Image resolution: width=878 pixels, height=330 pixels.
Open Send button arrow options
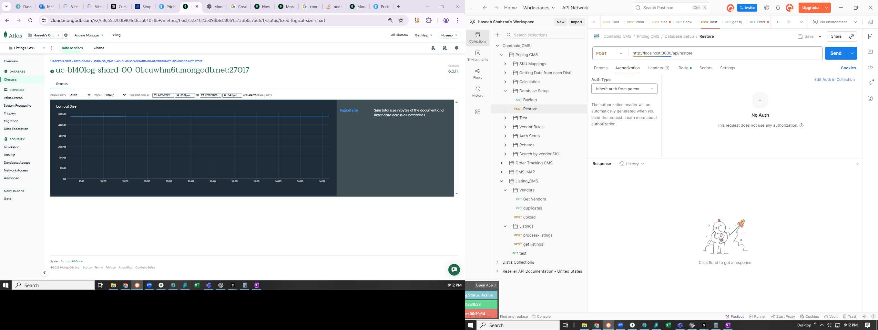(x=852, y=53)
